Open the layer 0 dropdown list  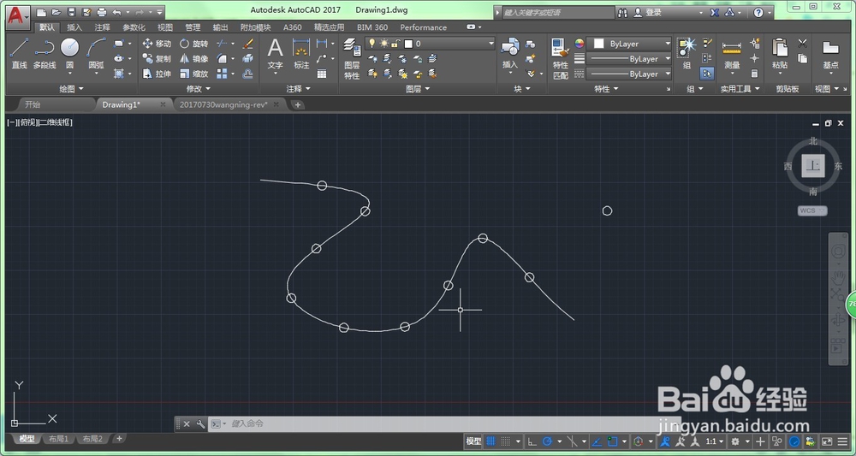coord(491,44)
